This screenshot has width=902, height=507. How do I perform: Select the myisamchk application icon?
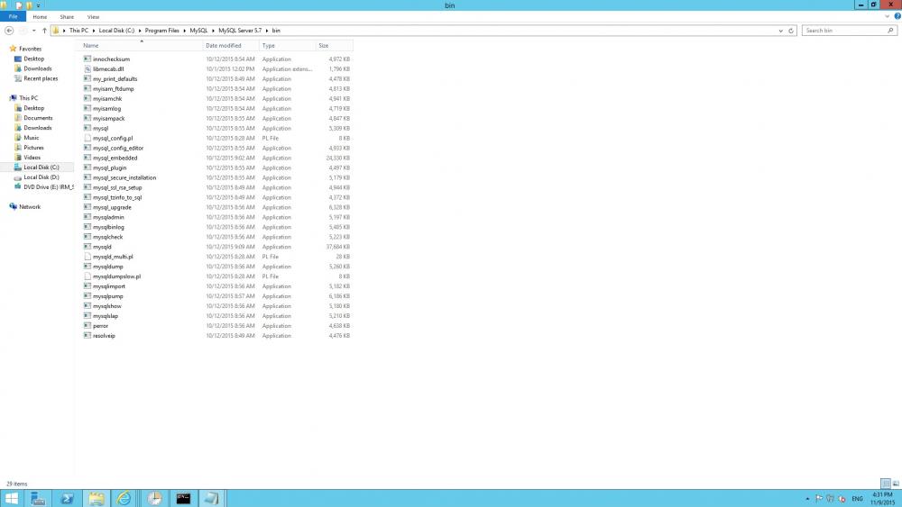click(87, 99)
